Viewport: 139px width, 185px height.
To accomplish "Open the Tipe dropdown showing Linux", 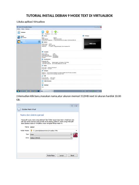I will (51, 134).
